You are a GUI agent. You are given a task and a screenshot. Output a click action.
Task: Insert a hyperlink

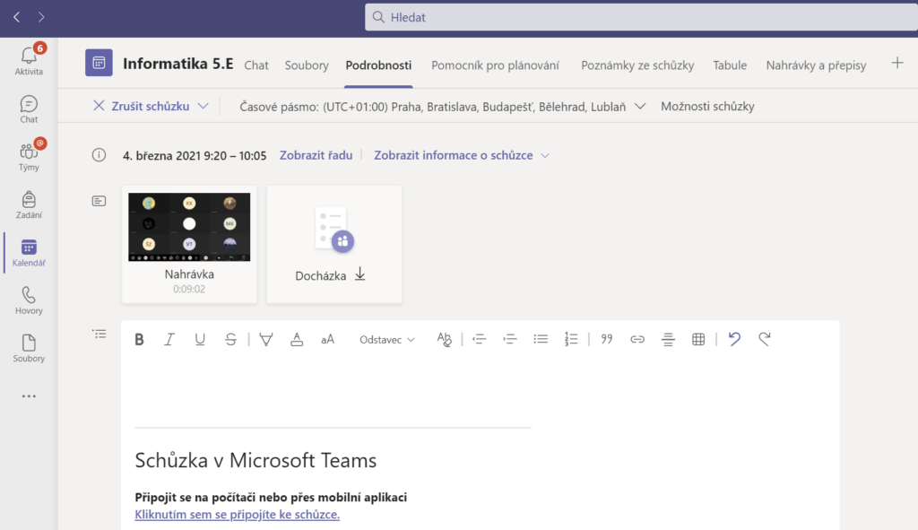pos(637,339)
